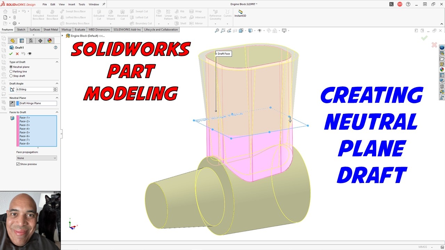
Task: Open View Settings monitor icon
Action: coord(284,31)
